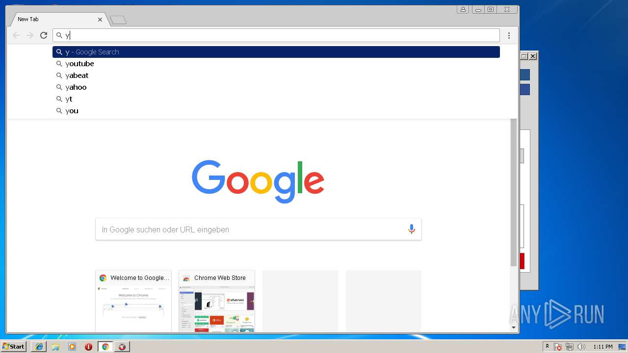628x353 pixels.
Task: Pick the youtube suggestion
Action: click(276, 64)
